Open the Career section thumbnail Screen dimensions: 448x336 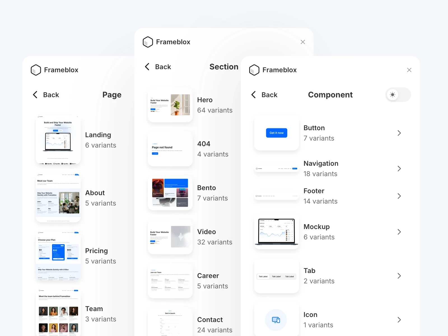point(170,281)
